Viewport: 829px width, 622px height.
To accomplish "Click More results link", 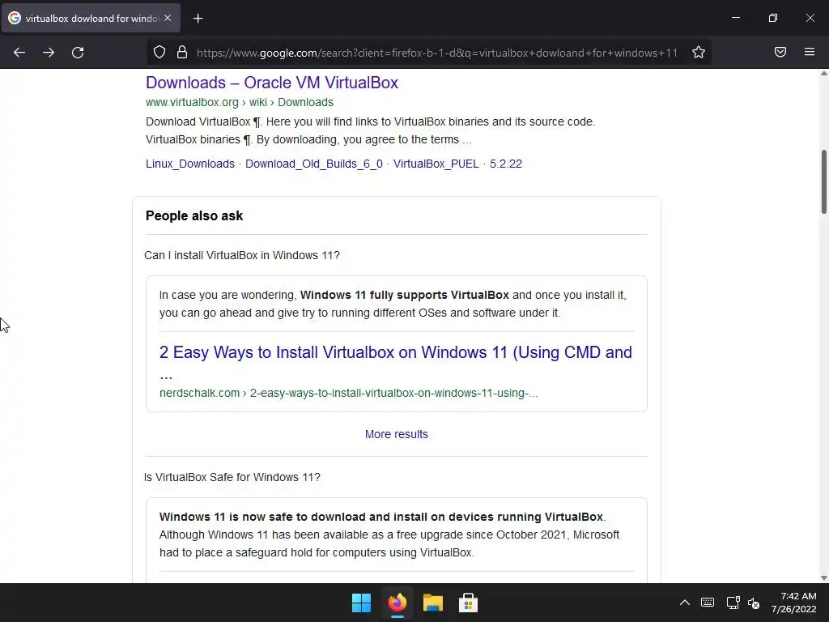I will [x=397, y=434].
